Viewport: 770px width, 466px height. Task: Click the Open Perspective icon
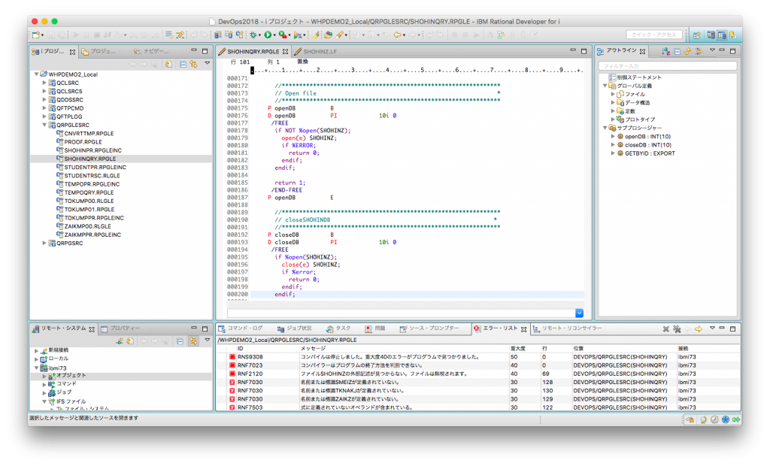pos(696,35)
